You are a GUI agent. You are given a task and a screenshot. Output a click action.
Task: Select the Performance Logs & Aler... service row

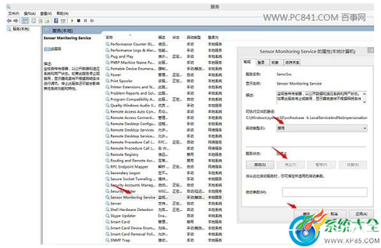click(164, 50)
